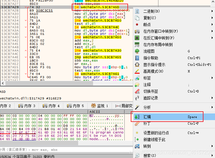Select ASCII text 'is program canno'
215x158 pixels.
[106, 133]
